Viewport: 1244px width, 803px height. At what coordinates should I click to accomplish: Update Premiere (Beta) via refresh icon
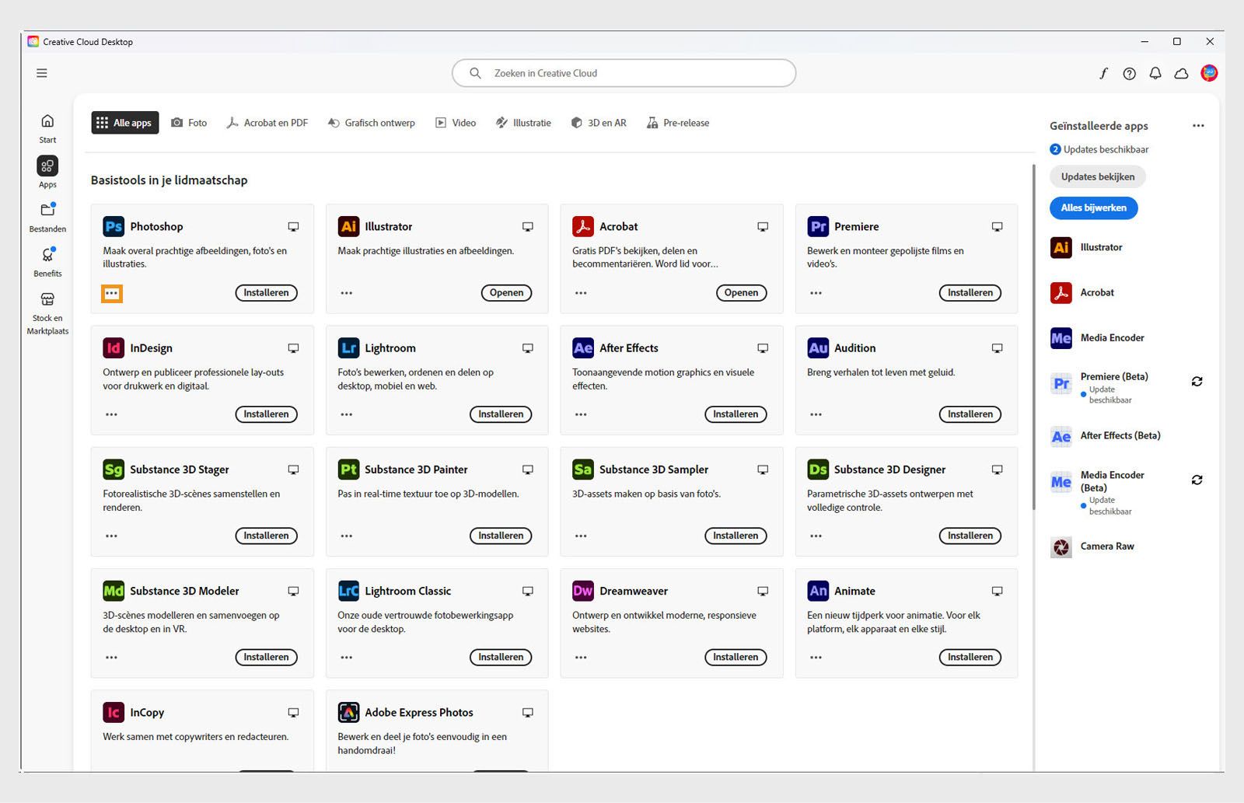click(x=1197, y=382)
